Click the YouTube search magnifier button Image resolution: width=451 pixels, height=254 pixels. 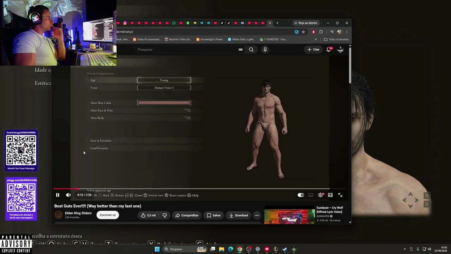point(251,49)
